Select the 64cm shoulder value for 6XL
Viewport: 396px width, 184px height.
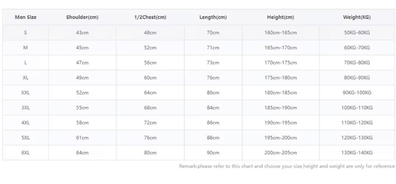tap(82, 153)
